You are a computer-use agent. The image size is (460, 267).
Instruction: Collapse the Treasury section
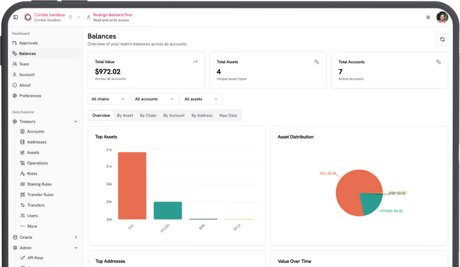pos(76,122)
